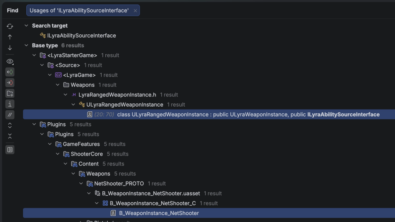Select the Usages of 'ILyraAbilitySourceInterface' tab

83,10
